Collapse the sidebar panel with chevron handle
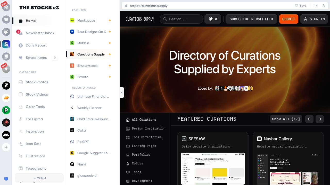The width and height of the screenshot is (330, 185). coord(122,92)
